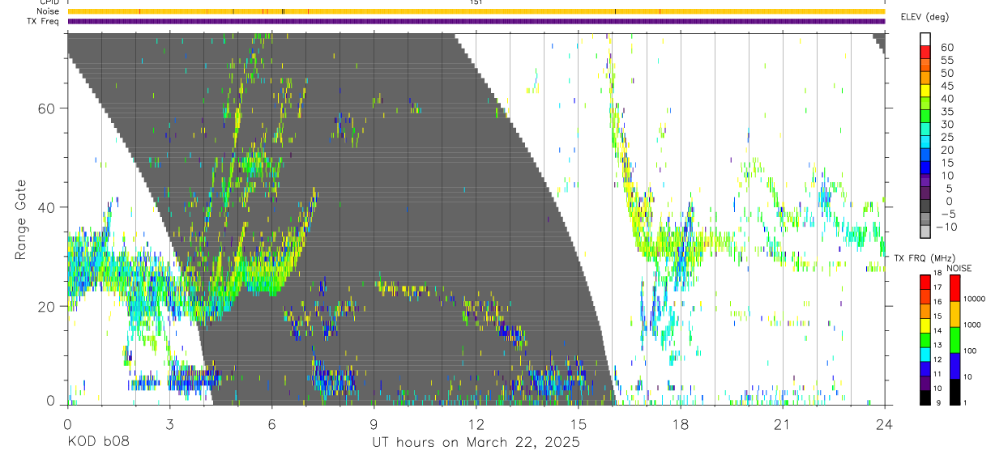Click the '6' tick on the UT hours axis
The width and height of the screenshot is (995, 459).
click(x=271, y=424)
